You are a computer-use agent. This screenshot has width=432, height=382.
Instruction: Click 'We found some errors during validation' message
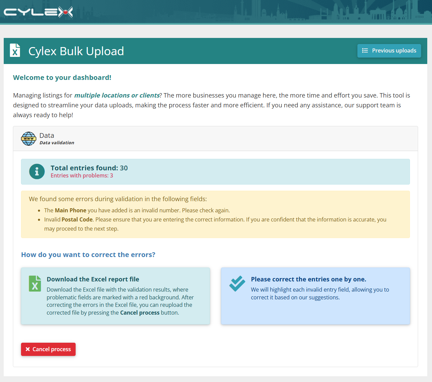(118, 199)
